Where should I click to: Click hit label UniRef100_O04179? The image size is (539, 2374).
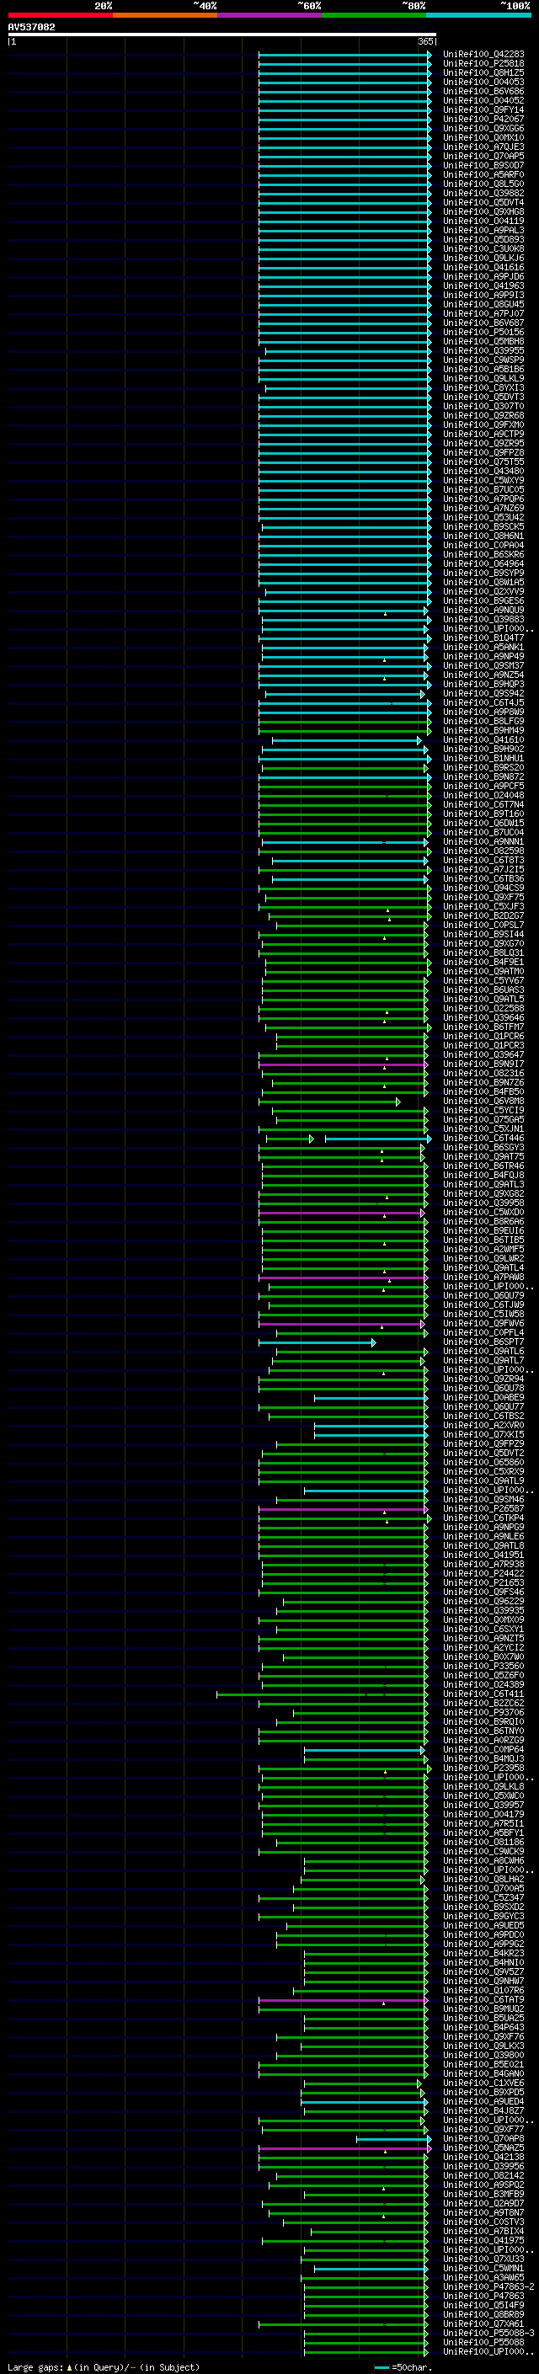click(483, 1815)
